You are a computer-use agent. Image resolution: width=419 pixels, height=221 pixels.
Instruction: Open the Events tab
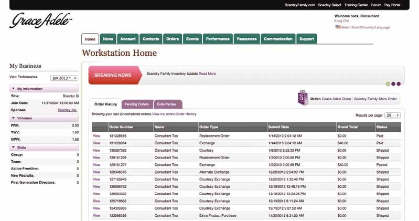point(192,39)
